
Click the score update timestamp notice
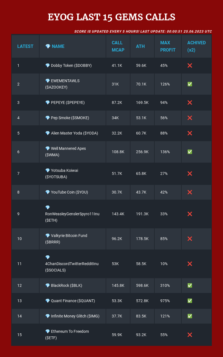coord(143,31)
